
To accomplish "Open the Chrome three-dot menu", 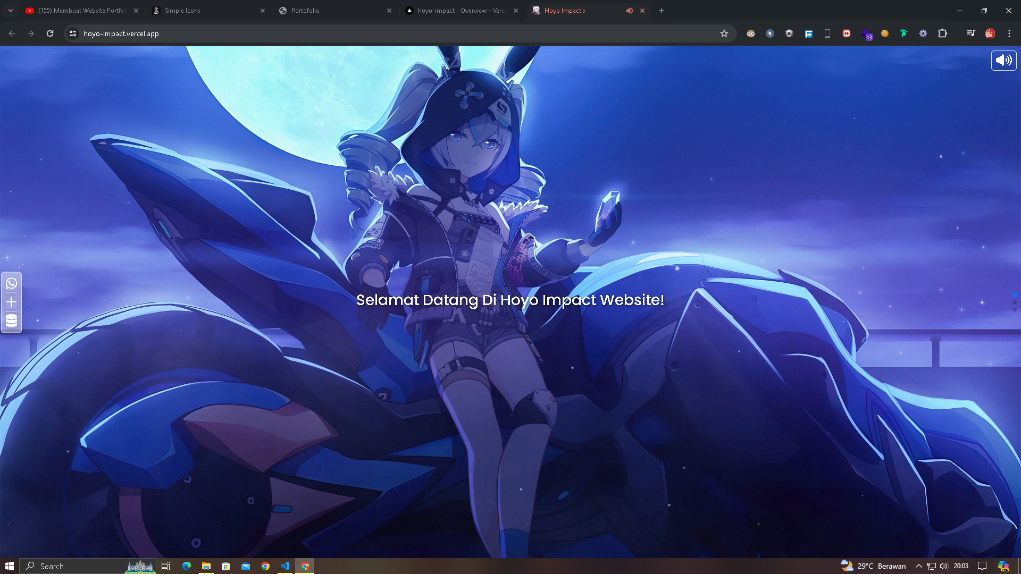I will (x=1009, y=33).
